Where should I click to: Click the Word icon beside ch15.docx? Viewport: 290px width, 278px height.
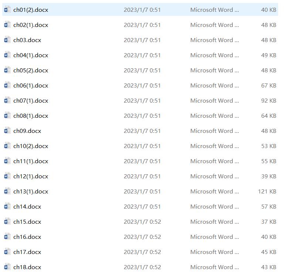click(7, 222)
